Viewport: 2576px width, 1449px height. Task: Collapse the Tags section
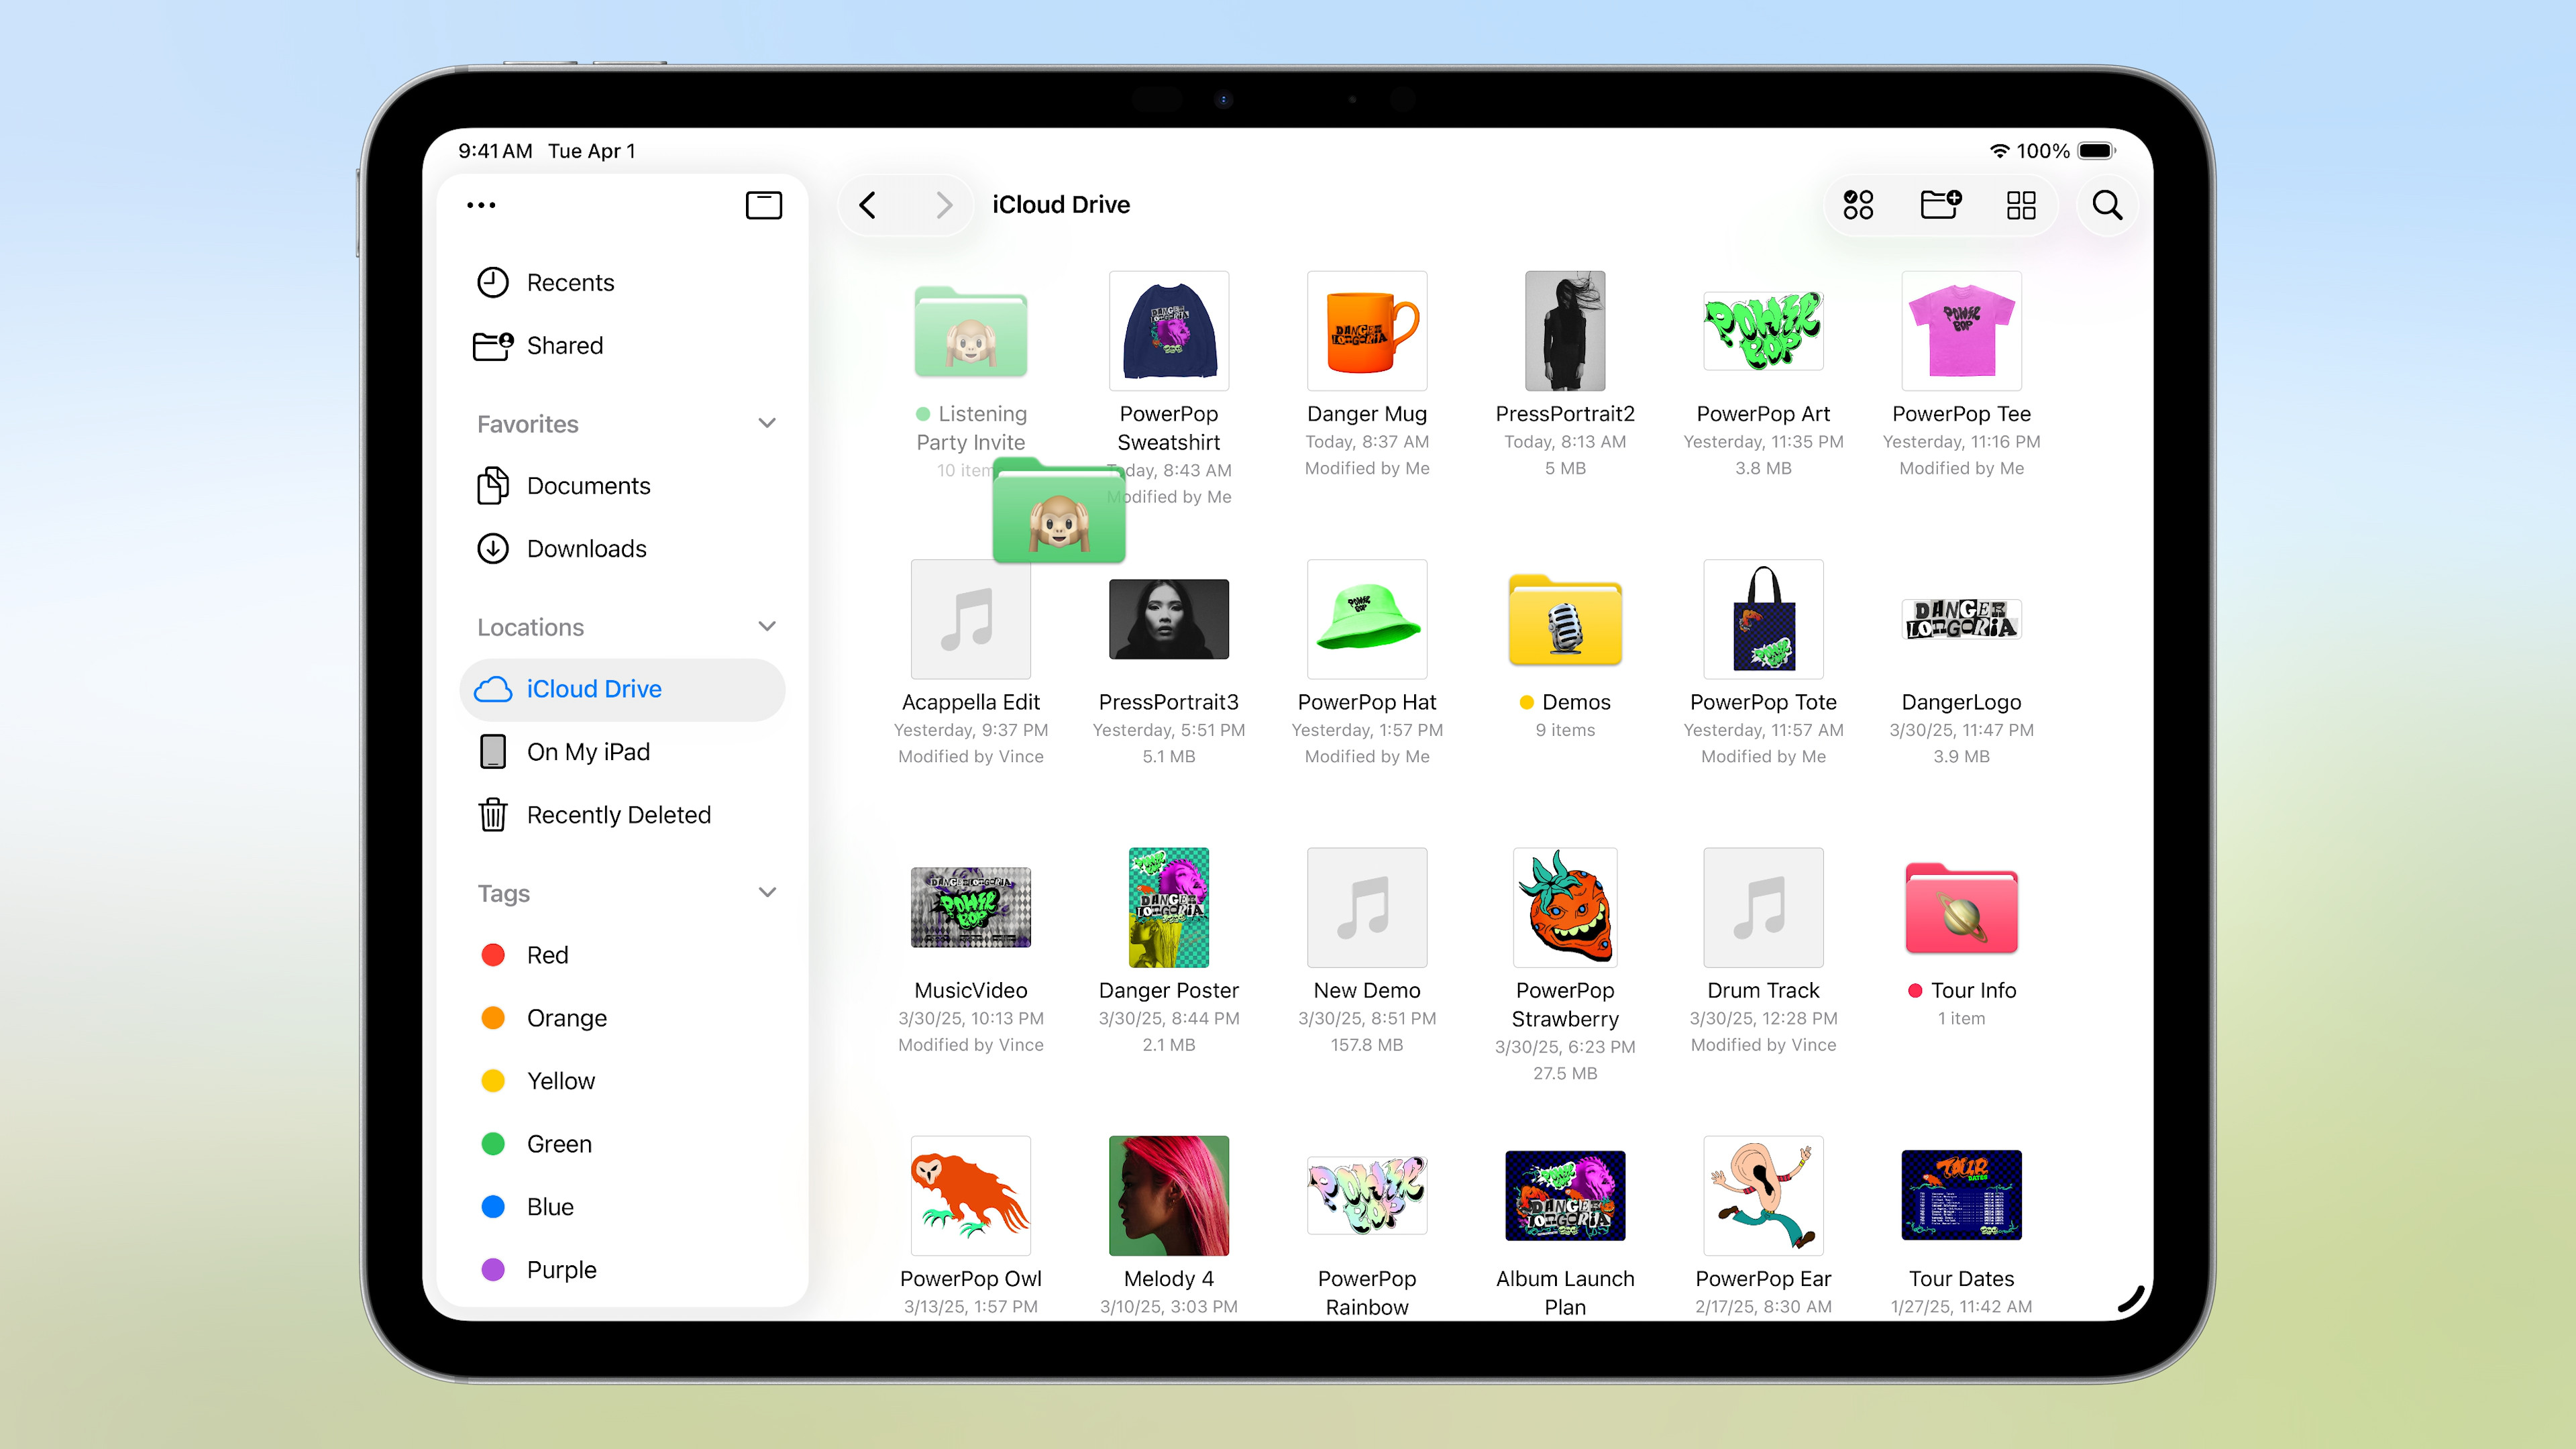tap(767, 893)
